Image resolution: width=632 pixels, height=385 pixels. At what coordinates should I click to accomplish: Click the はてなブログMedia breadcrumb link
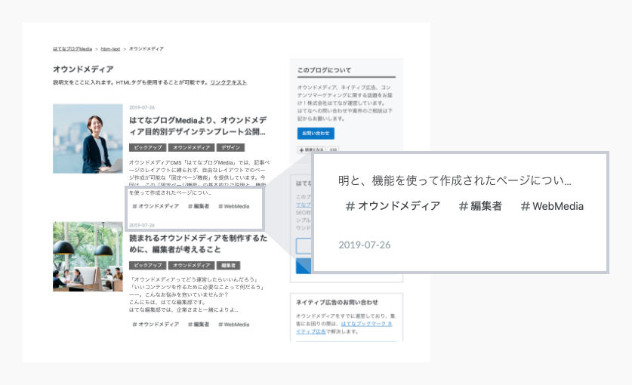coord(72,48)
